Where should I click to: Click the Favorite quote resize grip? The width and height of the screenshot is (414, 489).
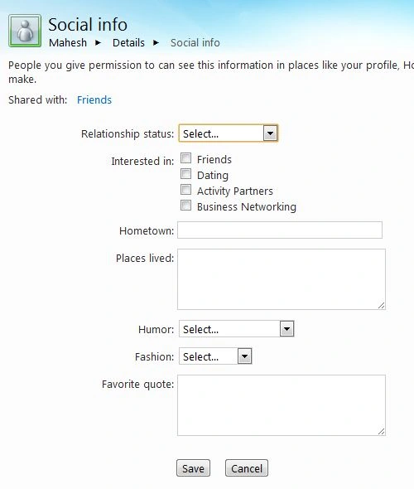(x=381, y=431)
